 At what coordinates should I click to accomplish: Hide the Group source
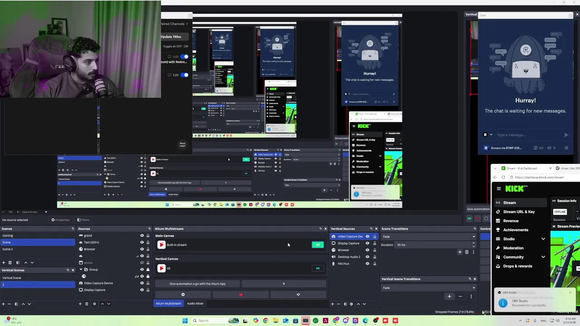142,269
